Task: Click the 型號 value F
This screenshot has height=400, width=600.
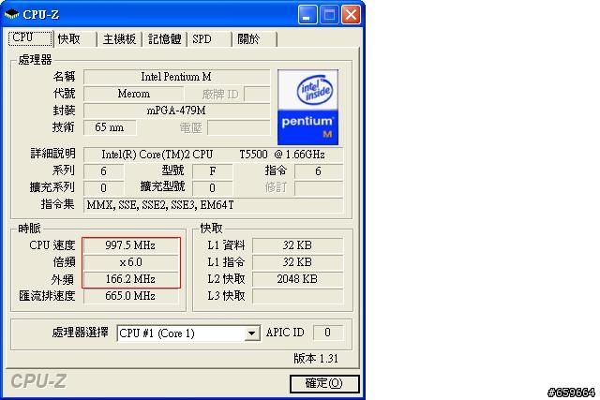Action: pyautogui.click(x=213, y=171)
